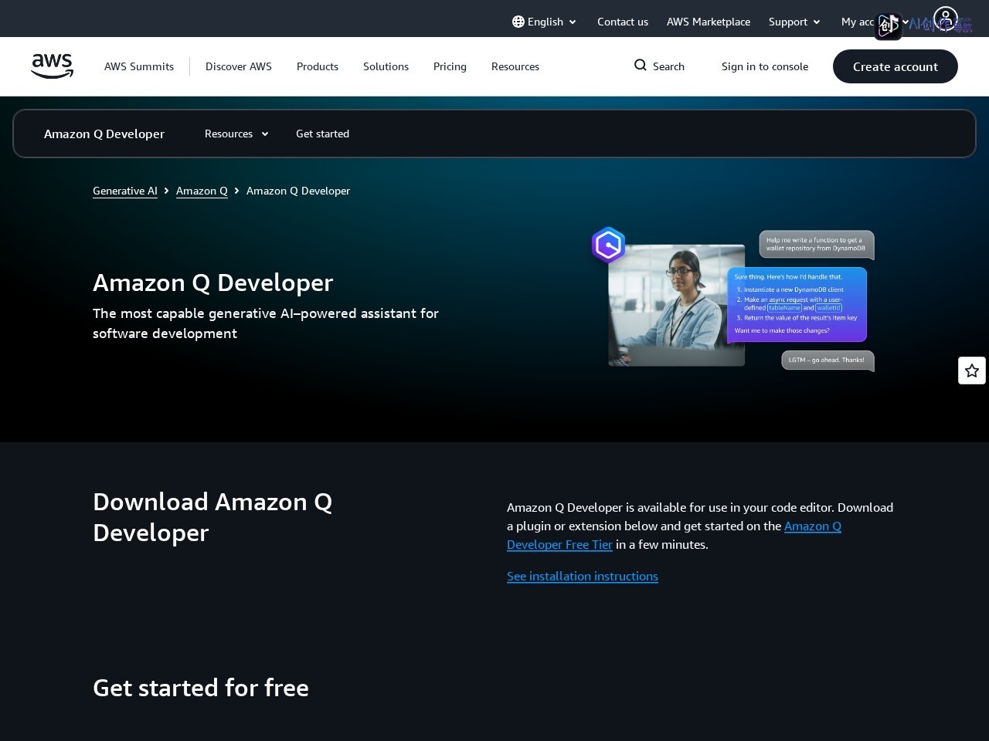
Task: Click the globe language icon
Action: click(518, 22)
